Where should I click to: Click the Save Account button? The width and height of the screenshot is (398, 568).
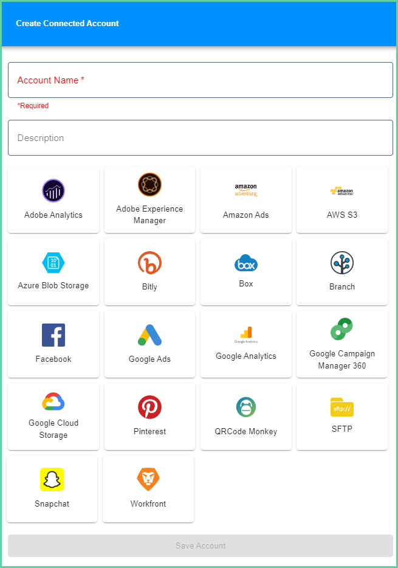201,545
